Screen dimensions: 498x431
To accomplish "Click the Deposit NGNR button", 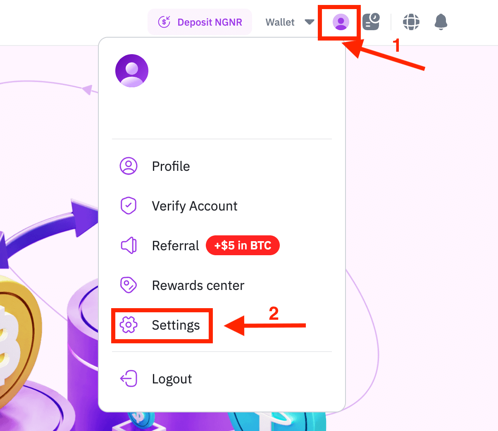I will [x=200, y=22].
